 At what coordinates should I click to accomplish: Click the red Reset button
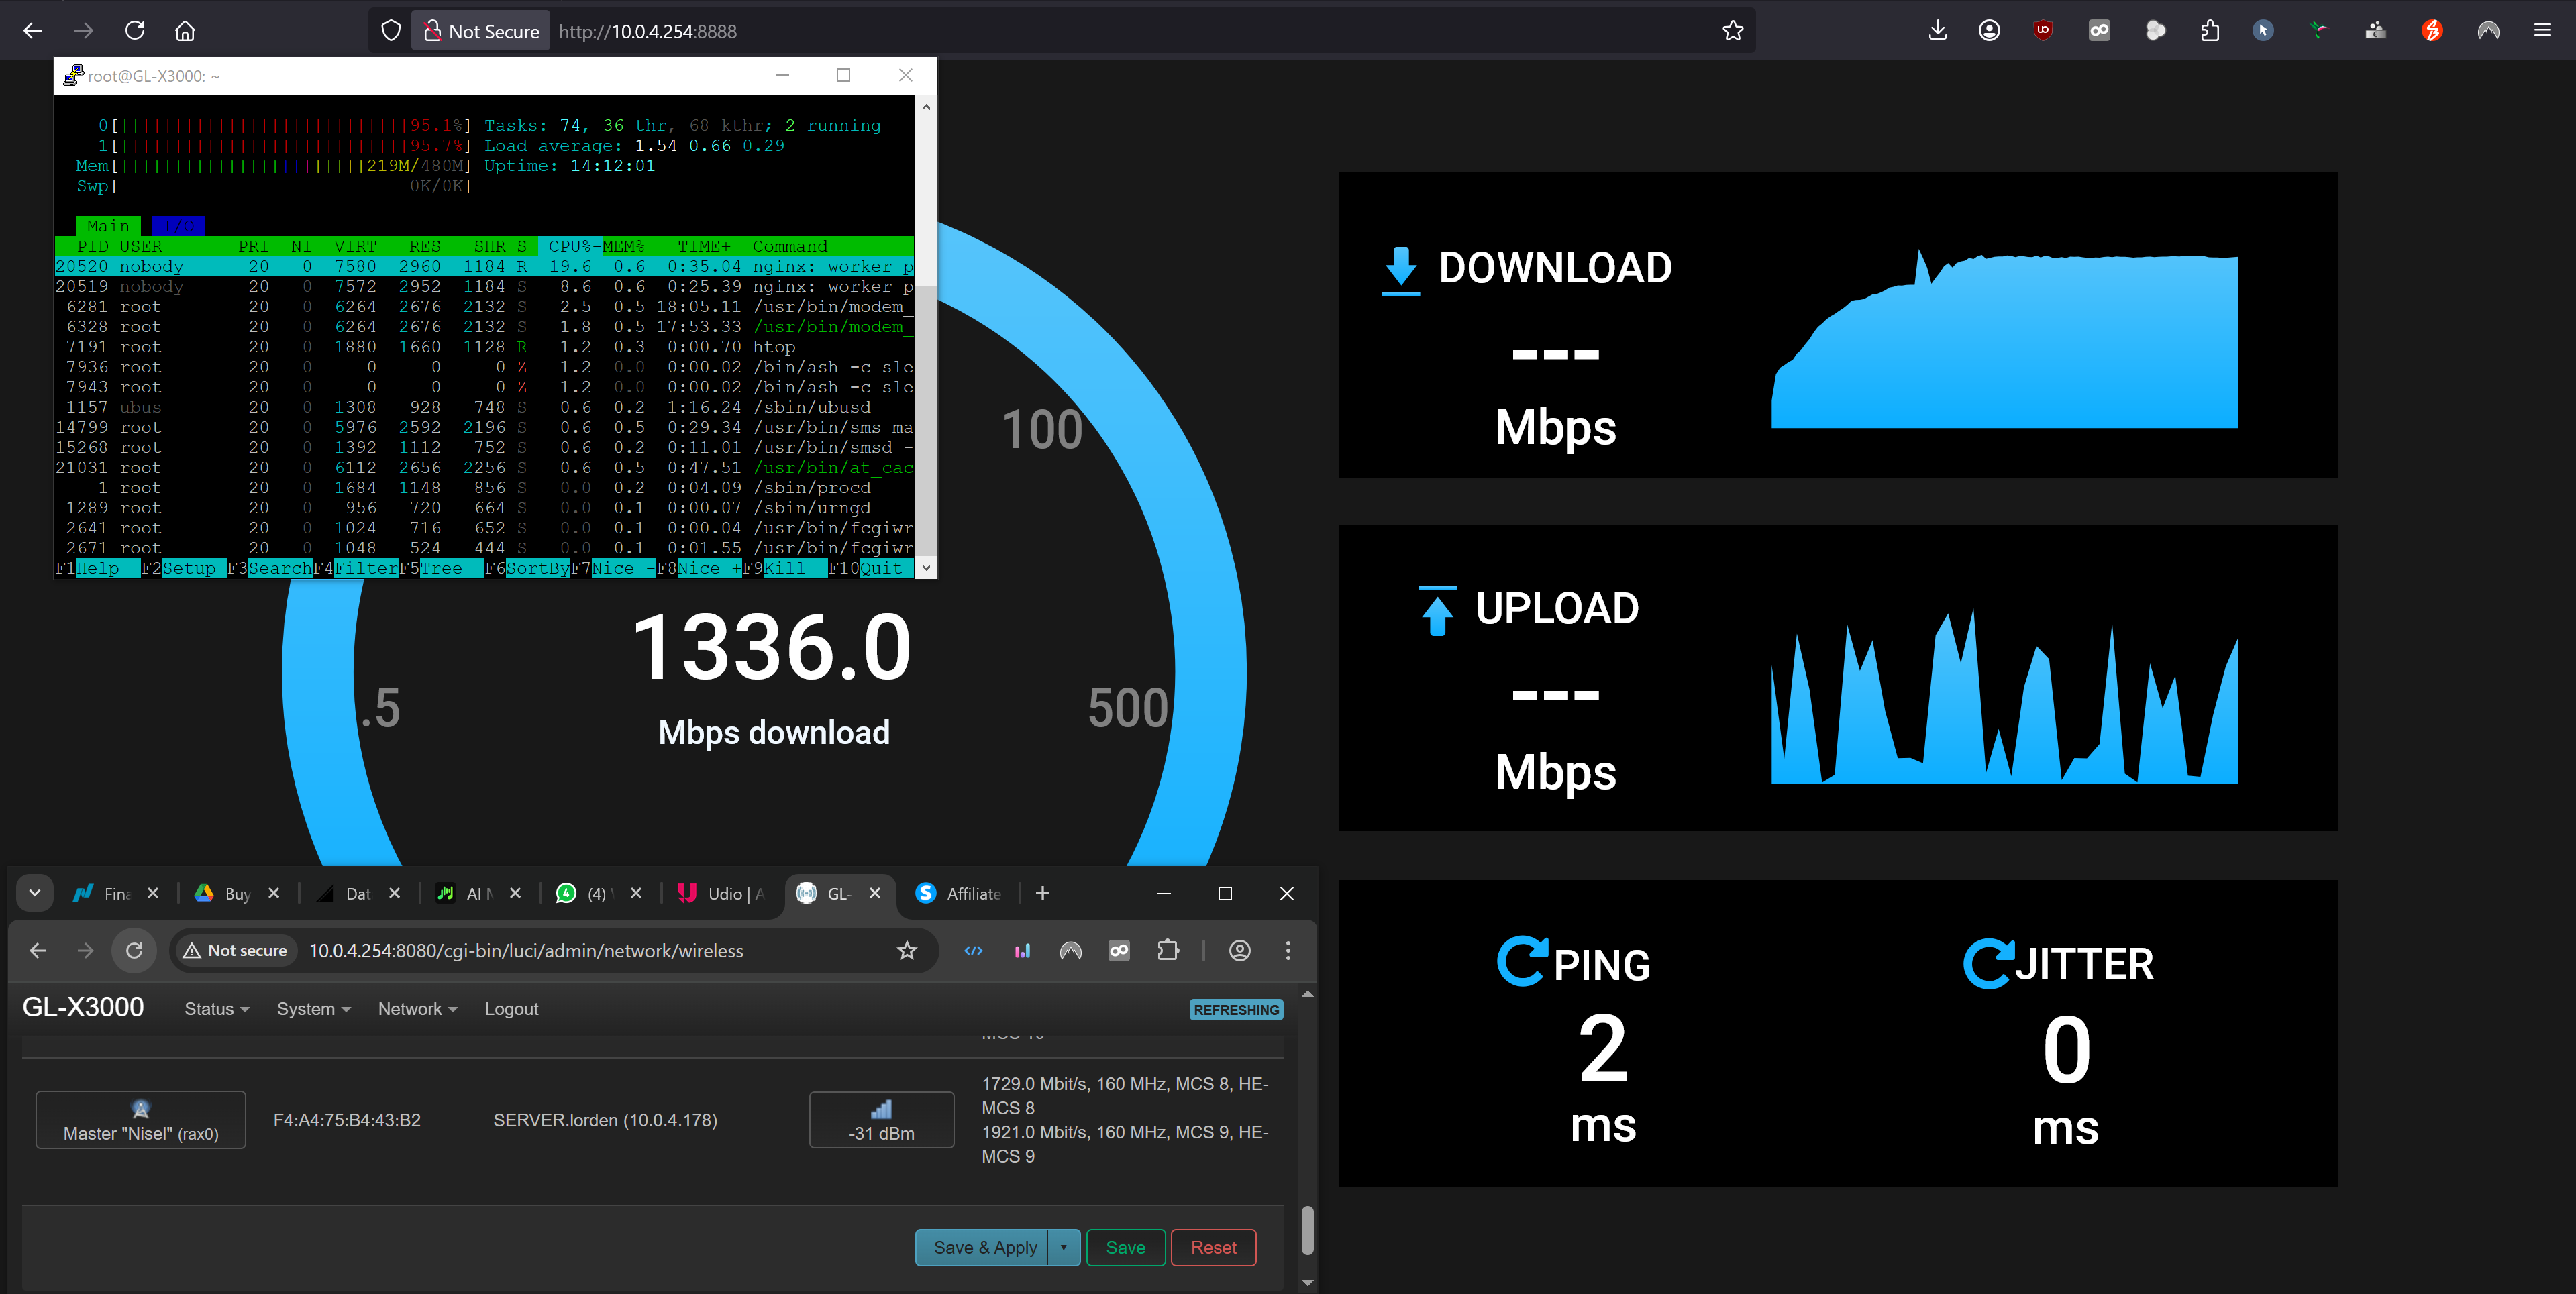pyautogui.click(x=1213, y=1247)
